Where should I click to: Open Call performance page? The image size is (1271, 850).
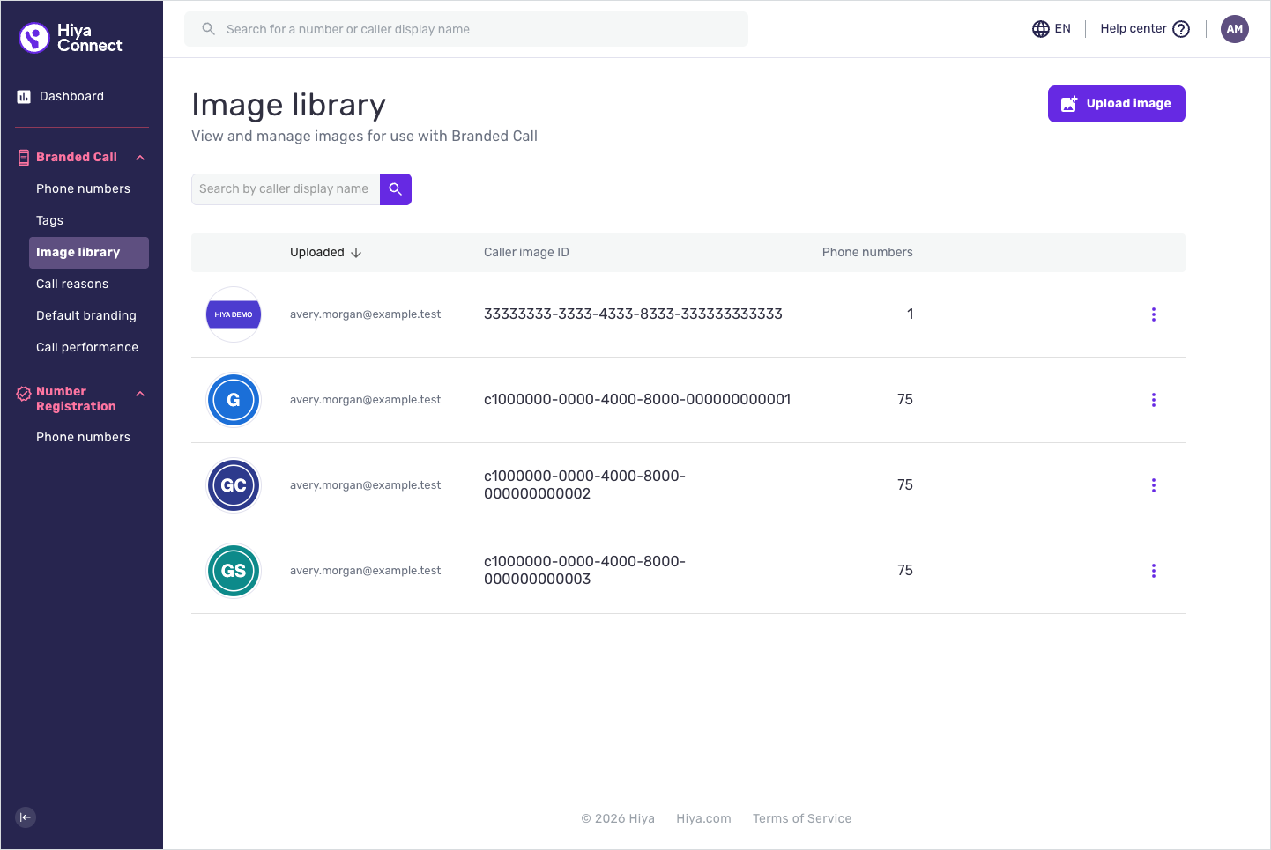[87, 348]
